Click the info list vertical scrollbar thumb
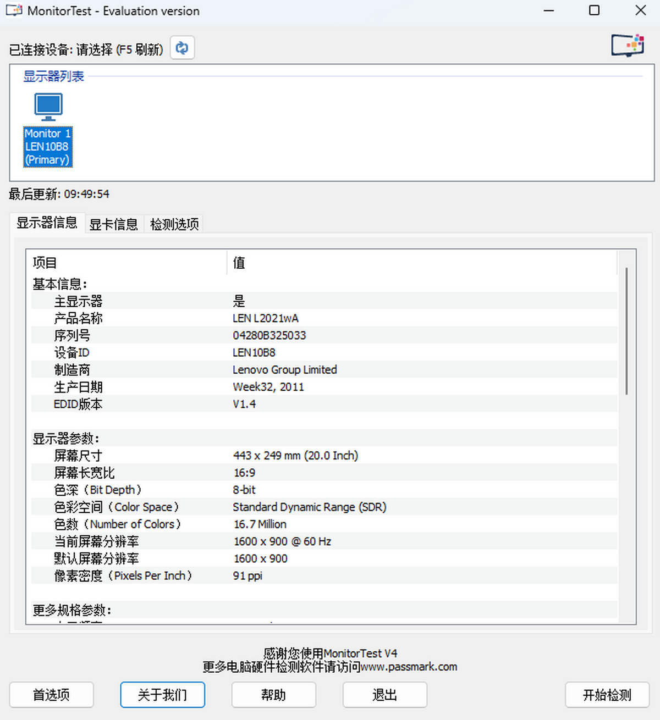Screen dimensions: 660x720 tap(626, 331)
